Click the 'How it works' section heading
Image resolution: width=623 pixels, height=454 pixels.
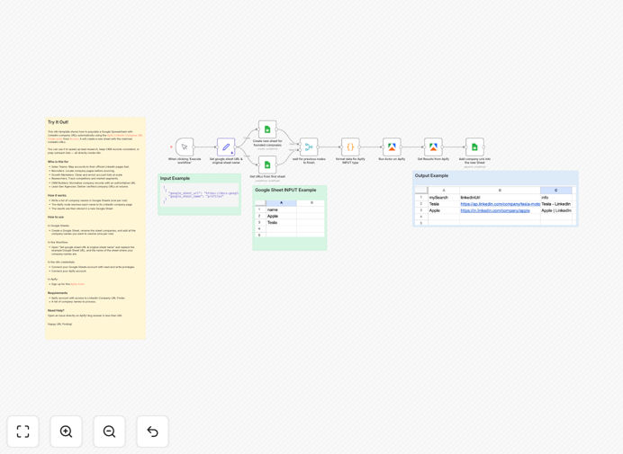(58, 196)
